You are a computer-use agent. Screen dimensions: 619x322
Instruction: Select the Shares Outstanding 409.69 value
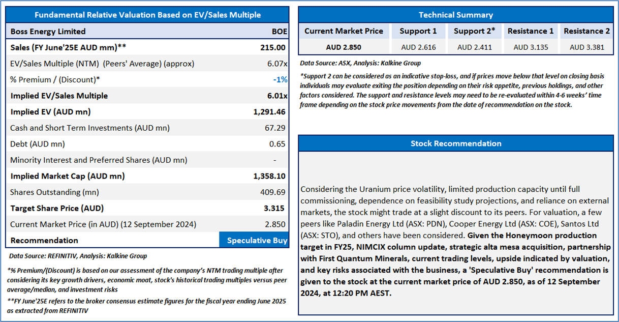point(274,192)
